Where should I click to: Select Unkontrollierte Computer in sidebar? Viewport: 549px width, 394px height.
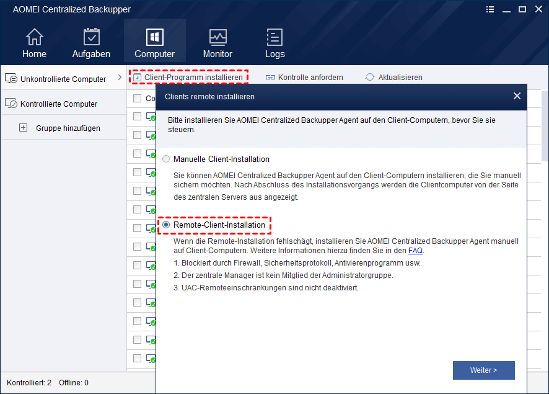pos(63,78)
